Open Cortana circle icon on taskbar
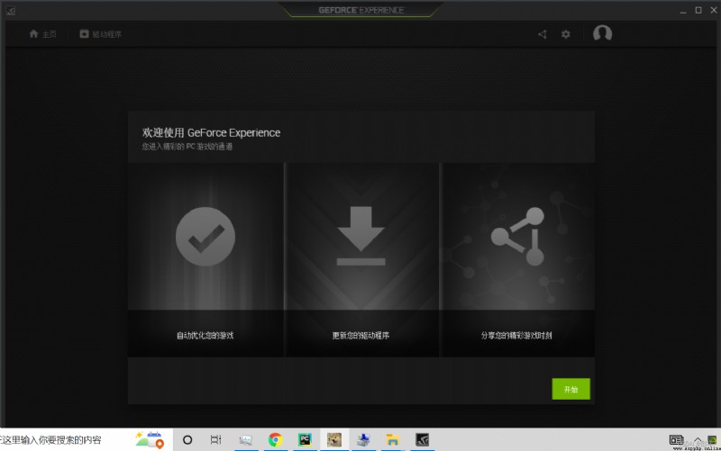721x451 pixels. click(187, 440)
